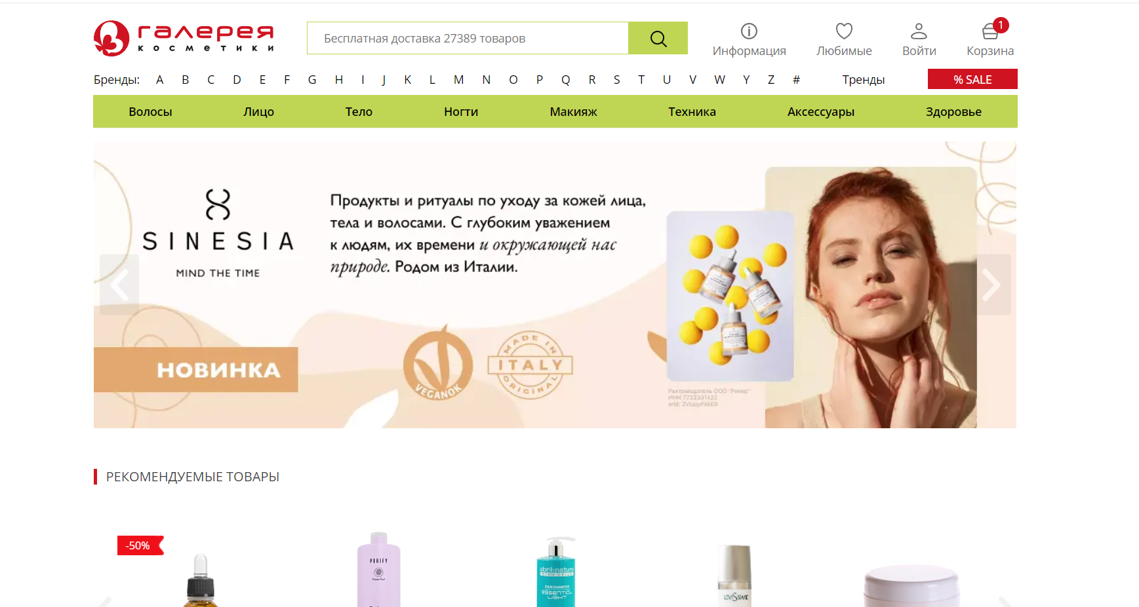Viewport: 1139px width, 607px height.
Task: Filter brands by letter B
Action: 186,79
